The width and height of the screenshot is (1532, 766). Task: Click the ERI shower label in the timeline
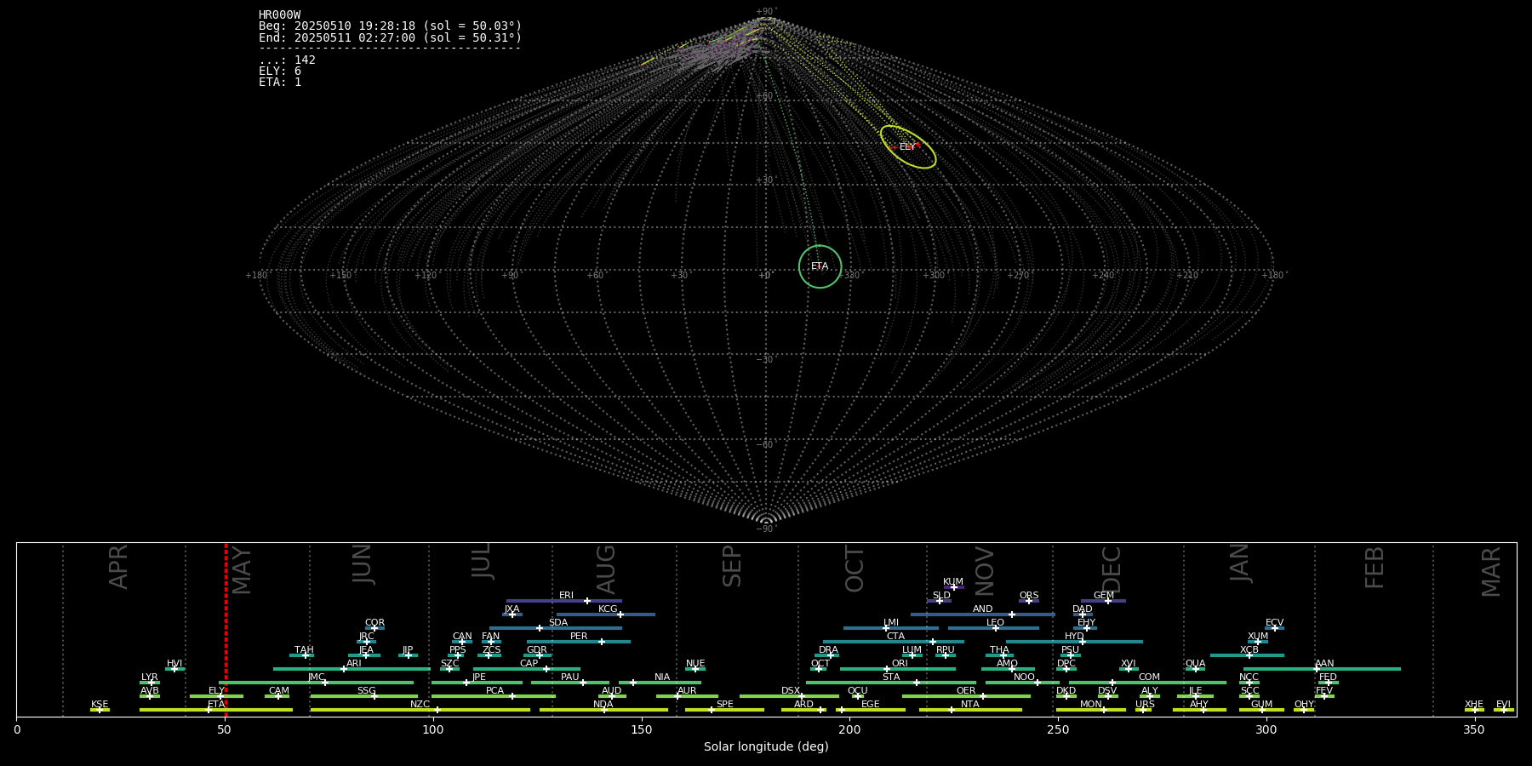coord(566,596)
